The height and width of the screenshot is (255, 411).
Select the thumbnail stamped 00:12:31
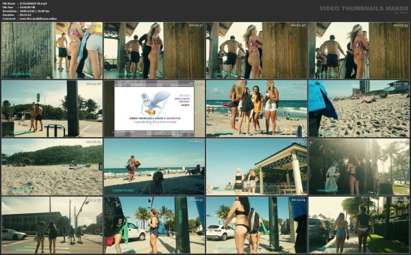[154, 225]
